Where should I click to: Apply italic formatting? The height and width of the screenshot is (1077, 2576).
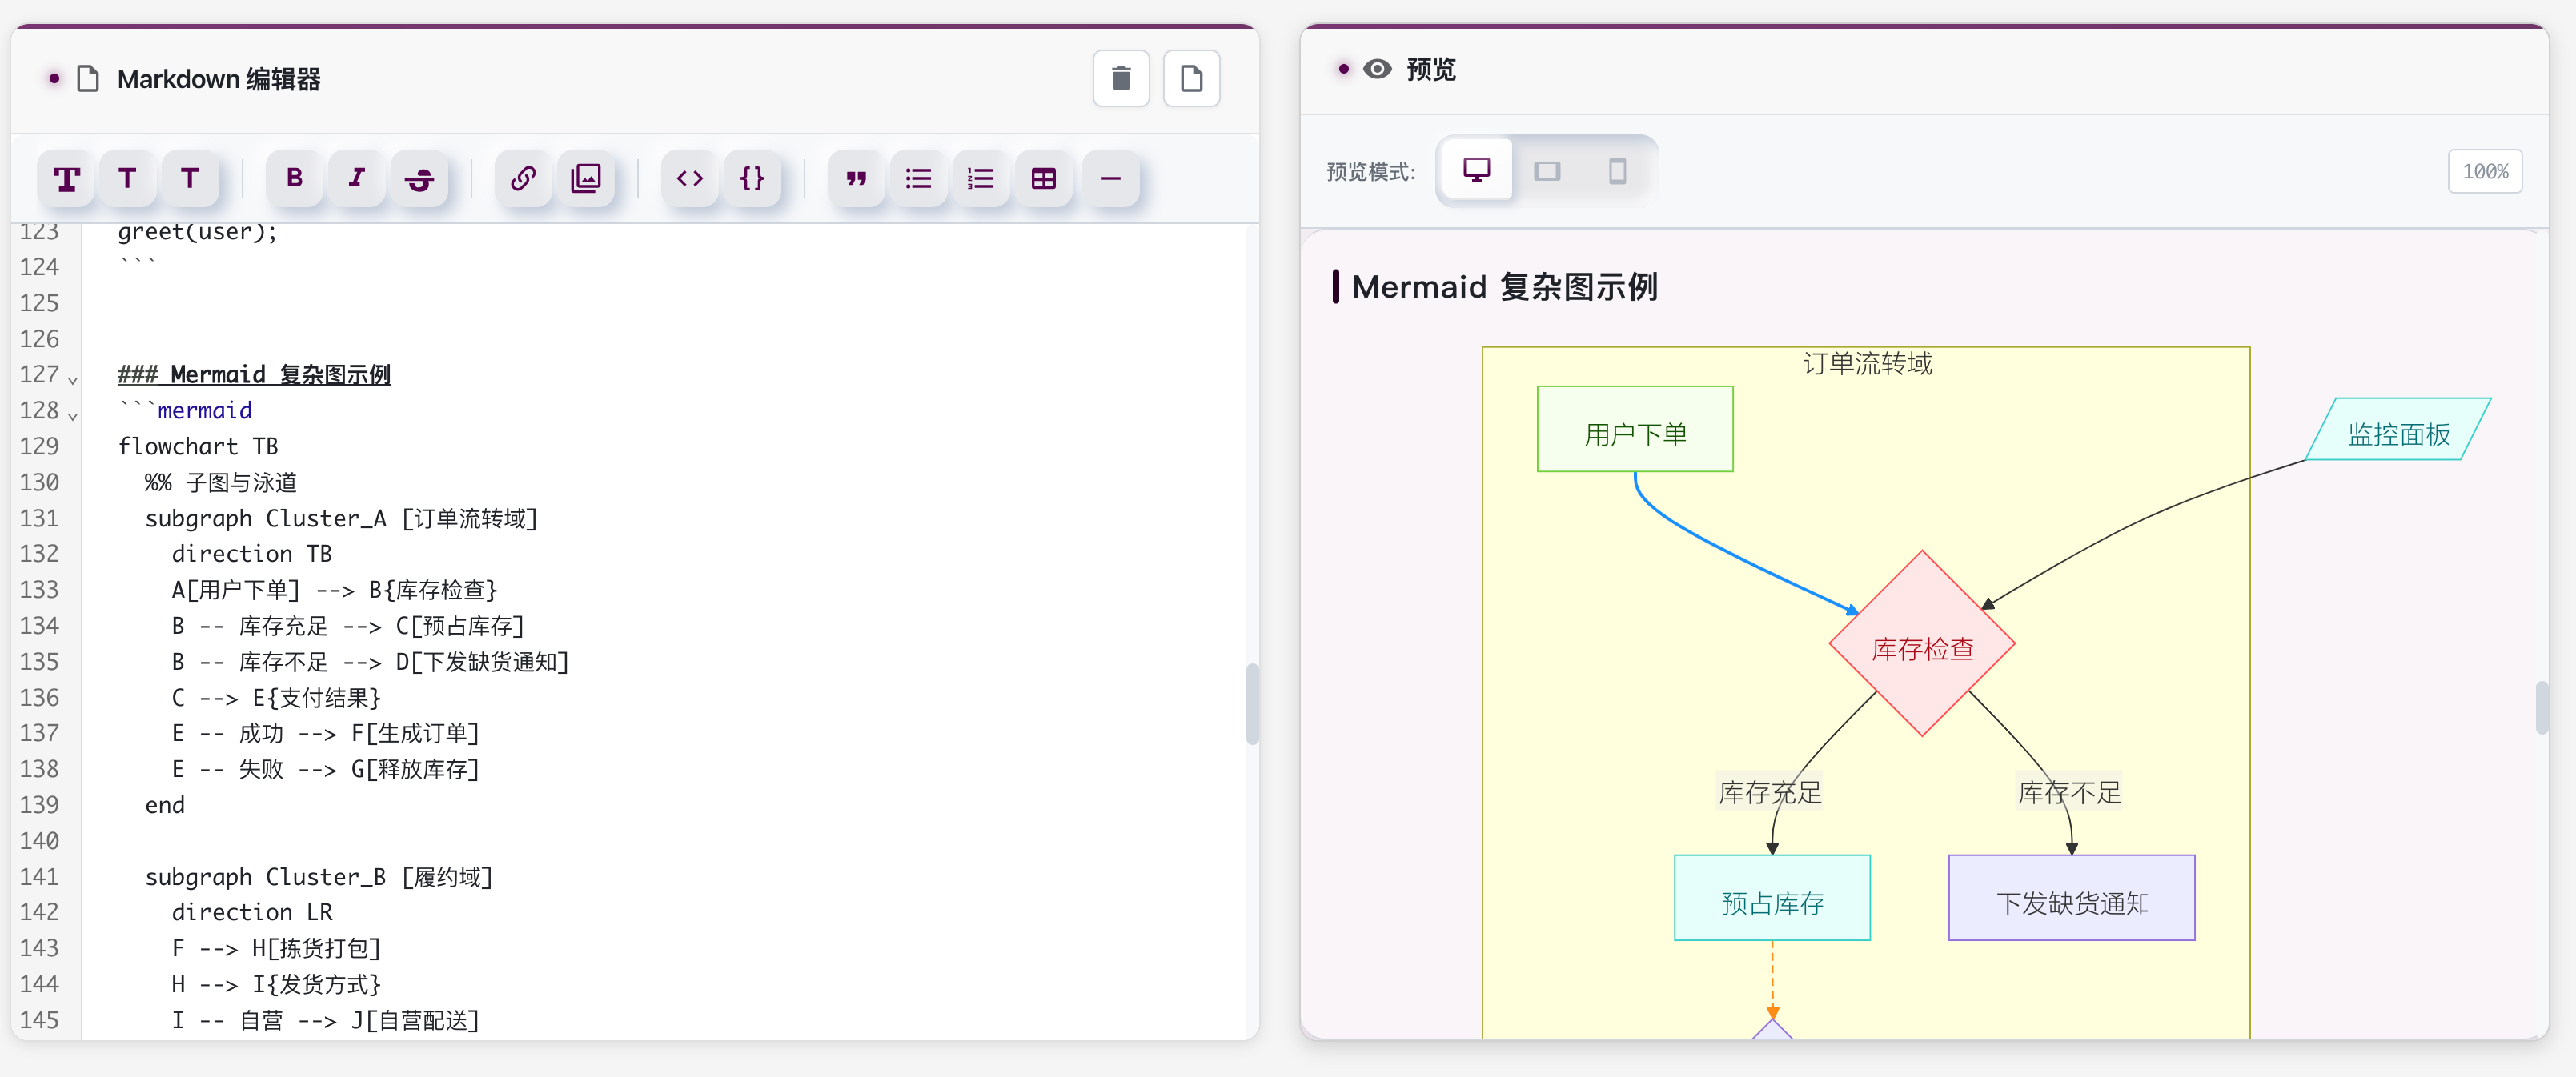tap(356, 179)
